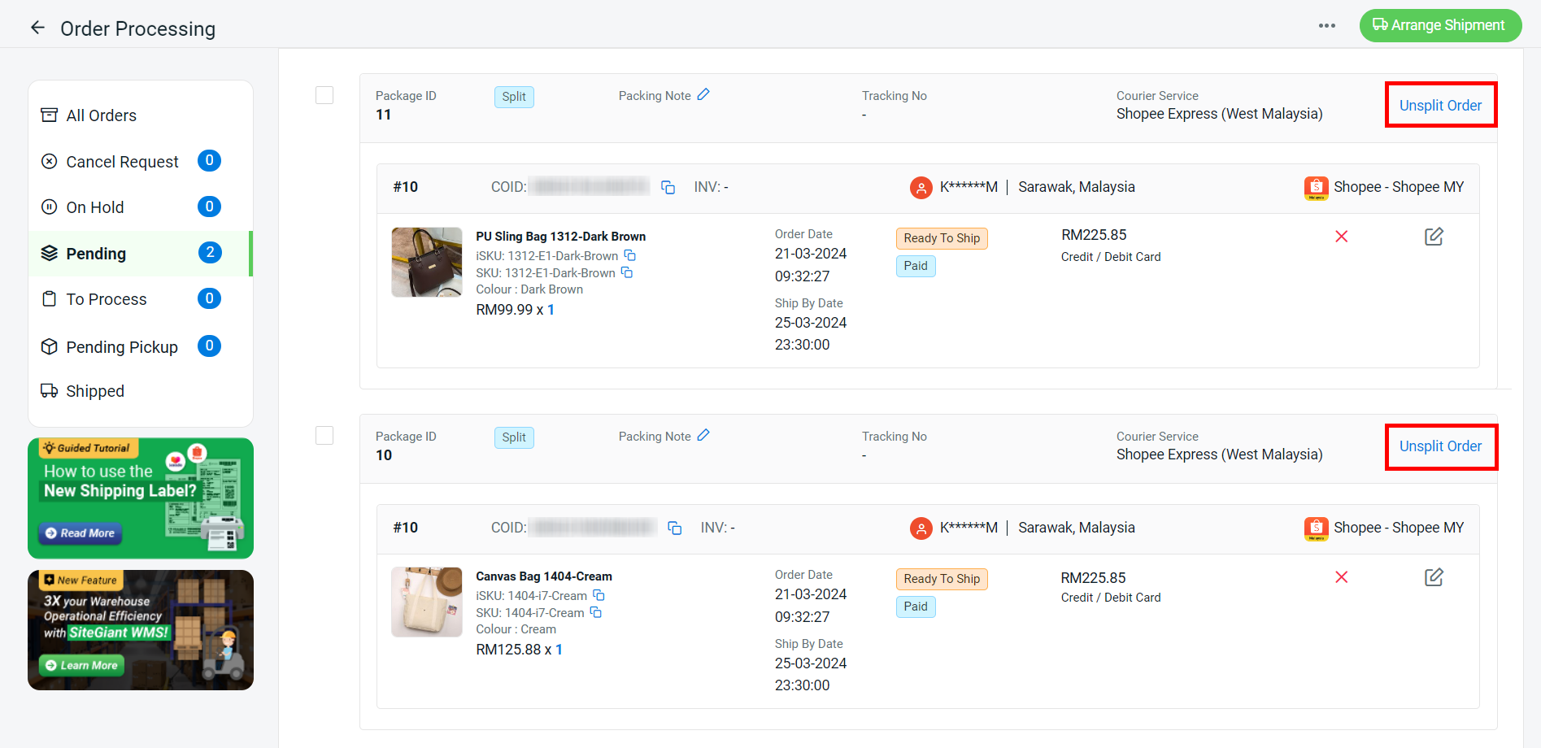This screenshot has height=748, width=1541.
Task: Click Learn More on SiteGiant WMS banner
Action: click(x=81, y=665)
